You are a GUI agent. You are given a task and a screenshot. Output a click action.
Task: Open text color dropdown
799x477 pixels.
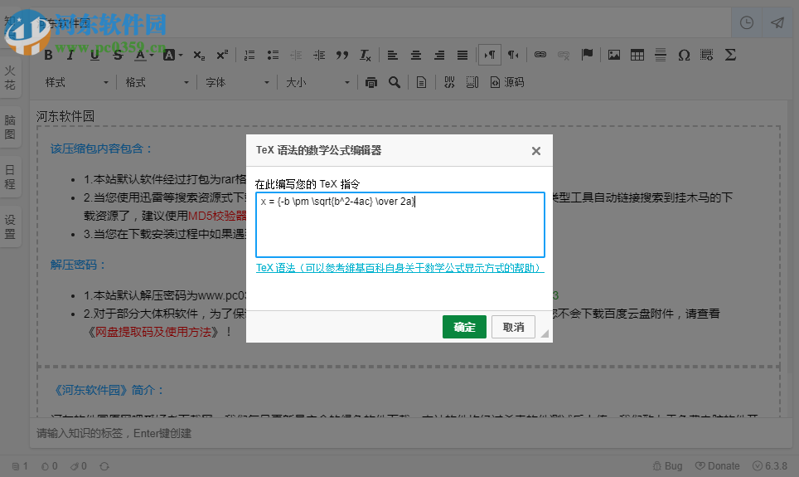pyautogui.click(x=143, y=55)
